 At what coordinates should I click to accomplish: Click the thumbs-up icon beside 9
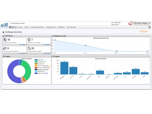click(5, 48)
